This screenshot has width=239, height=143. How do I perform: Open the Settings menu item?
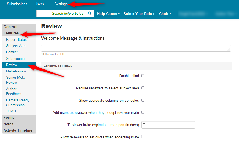click(61, 4)
